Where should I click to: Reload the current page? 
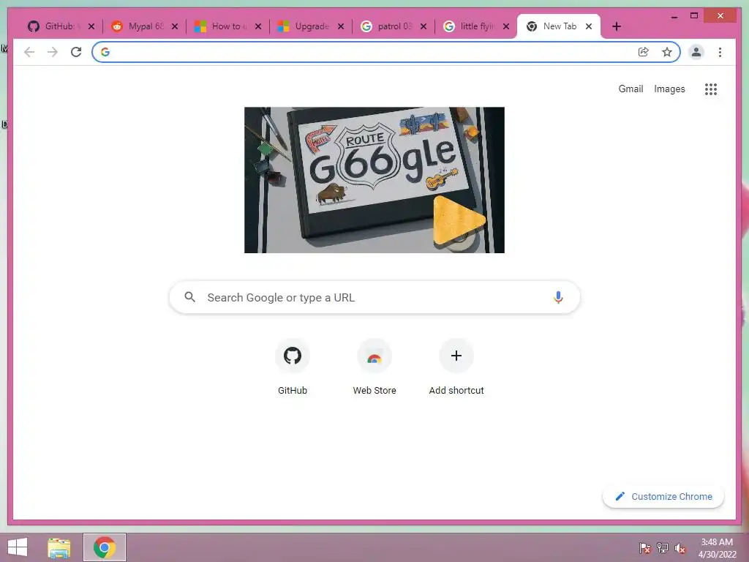pyautogui.click(x=76, y=52)
